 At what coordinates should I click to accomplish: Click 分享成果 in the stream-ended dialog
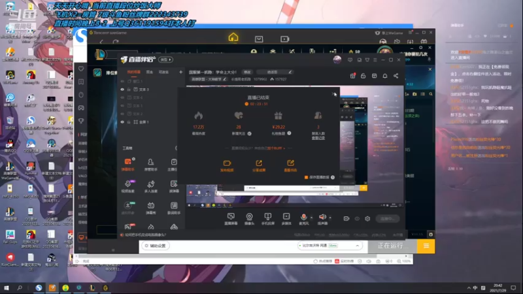pos(259,166)
